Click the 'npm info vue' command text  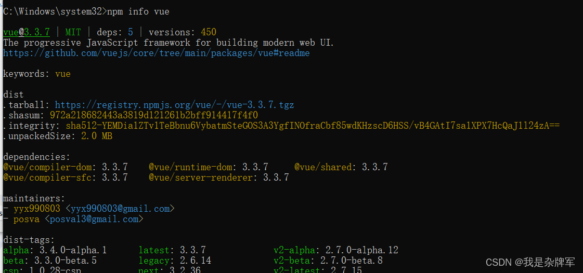point(138,12)
